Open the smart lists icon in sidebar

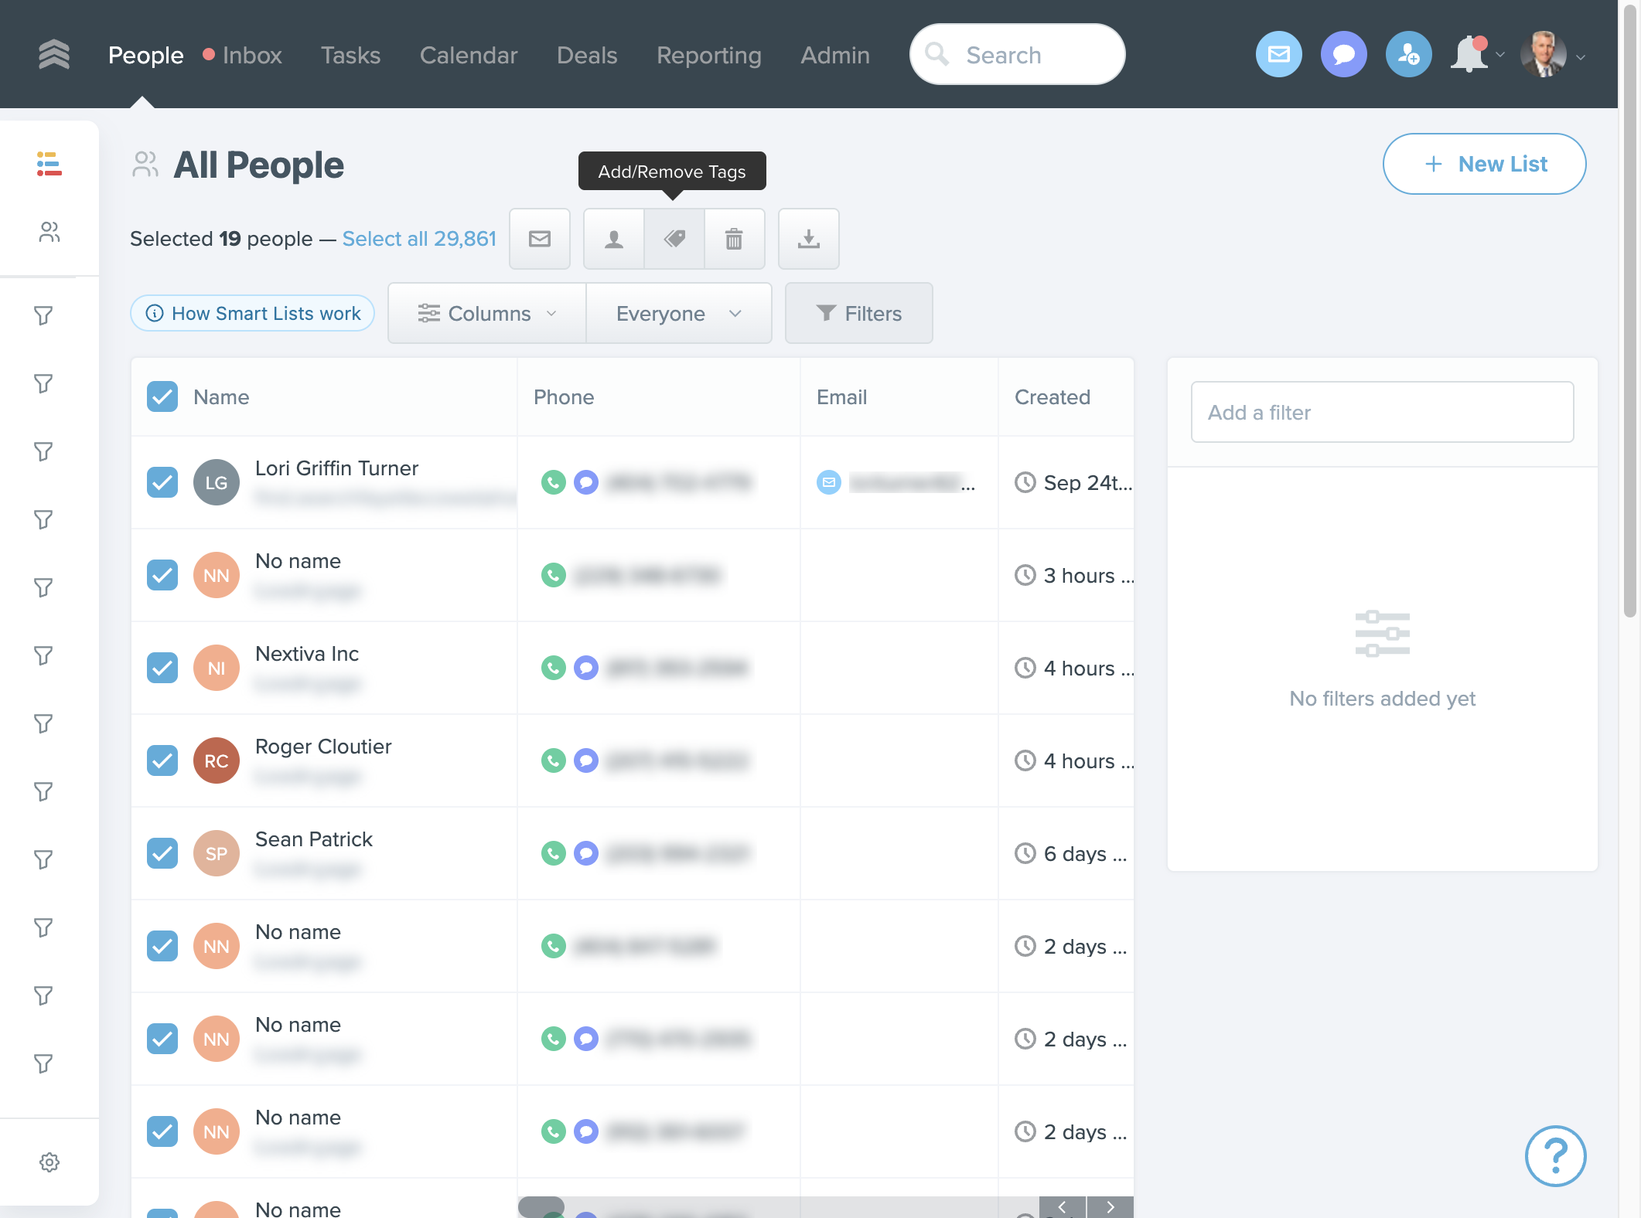pos(49,164)
